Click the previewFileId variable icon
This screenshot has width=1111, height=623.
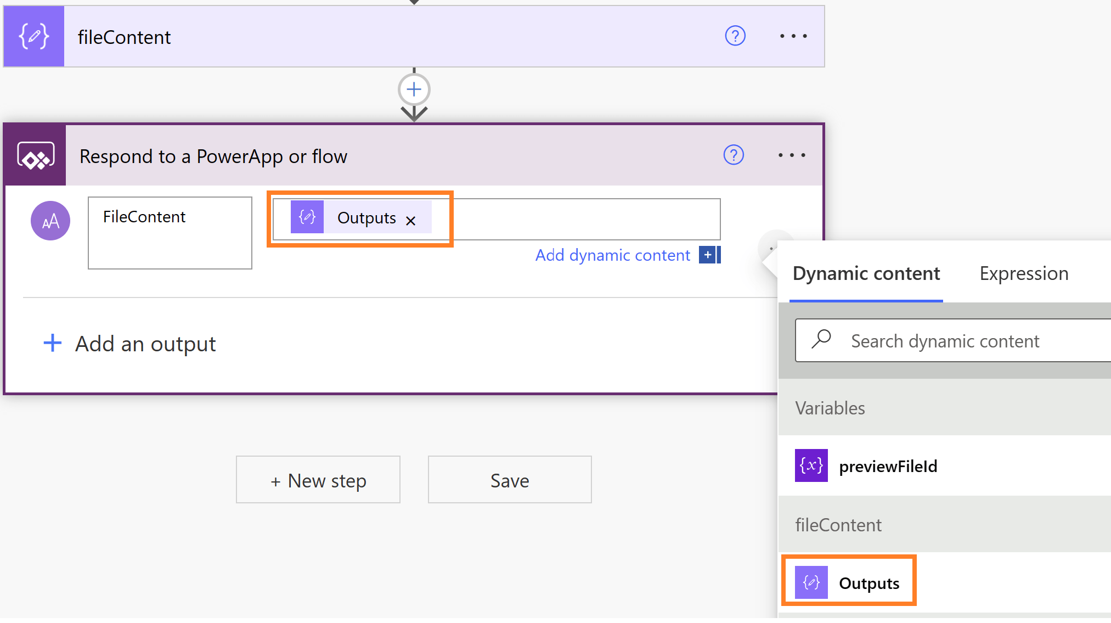[x=811, y=465]
